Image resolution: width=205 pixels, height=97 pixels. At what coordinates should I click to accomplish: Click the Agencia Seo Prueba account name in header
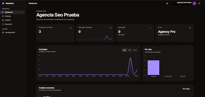184,3
